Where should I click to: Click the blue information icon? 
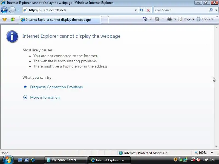point(12,36)
